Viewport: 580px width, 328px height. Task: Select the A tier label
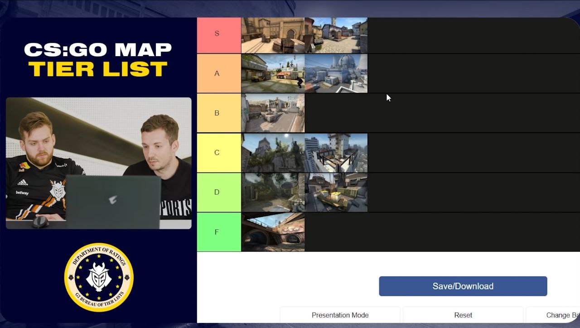tap(219, 73)
